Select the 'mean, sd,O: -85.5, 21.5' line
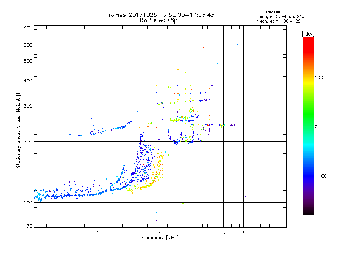 [x=281, y=16]
